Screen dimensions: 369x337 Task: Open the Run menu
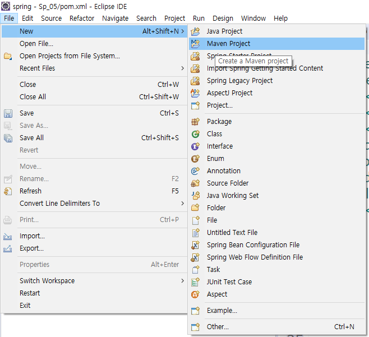pos(199,19)
